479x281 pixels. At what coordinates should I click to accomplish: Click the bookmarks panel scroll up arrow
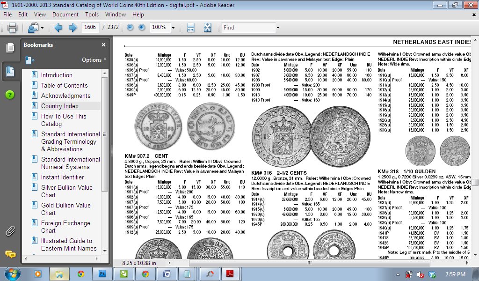click(105, 73)
